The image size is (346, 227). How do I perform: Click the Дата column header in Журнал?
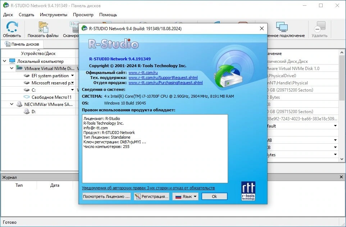coord(55,185)
